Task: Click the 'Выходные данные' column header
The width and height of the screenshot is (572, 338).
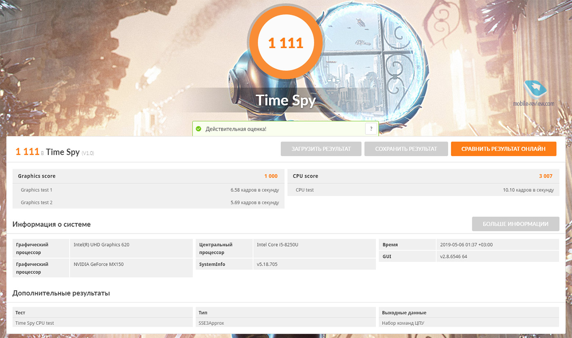Action: [469, 312]
